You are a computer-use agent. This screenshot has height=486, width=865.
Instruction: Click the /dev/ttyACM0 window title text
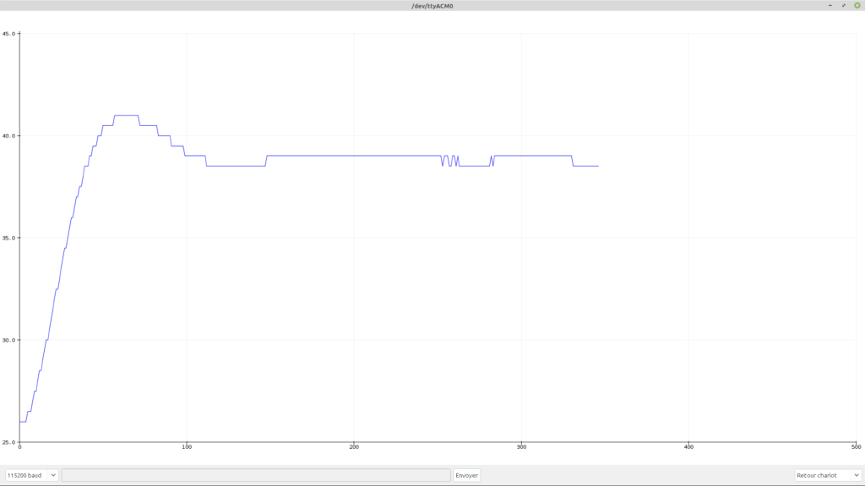click(432, 6)
